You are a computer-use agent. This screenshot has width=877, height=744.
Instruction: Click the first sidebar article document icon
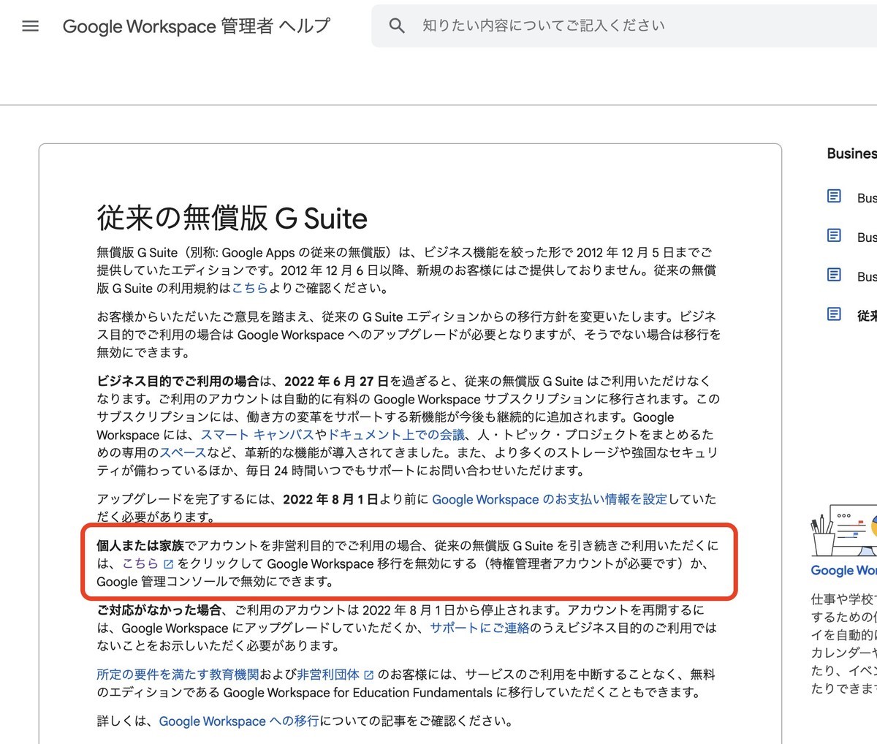834,196
